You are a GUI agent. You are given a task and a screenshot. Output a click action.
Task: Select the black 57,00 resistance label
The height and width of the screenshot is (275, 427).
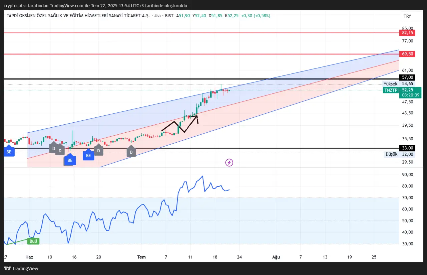[x=407, y=77]
